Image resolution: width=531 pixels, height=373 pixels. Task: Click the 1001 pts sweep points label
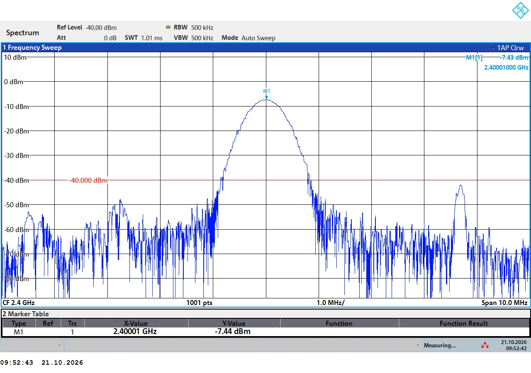[x=199, y=303]
